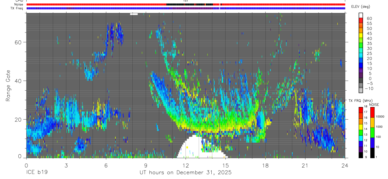The image size is (388, 179).
Task: Click the 'Range Gate' vertical axis title
Action: tap(9, 86)
